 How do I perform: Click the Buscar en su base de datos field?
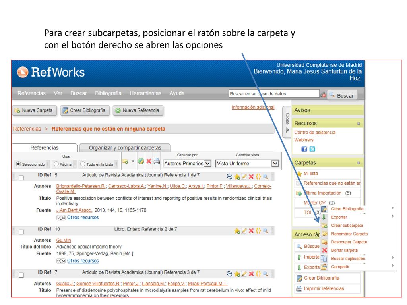click(274, 94)
